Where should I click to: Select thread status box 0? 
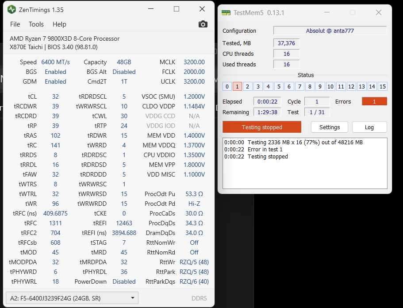coord(227,86)
